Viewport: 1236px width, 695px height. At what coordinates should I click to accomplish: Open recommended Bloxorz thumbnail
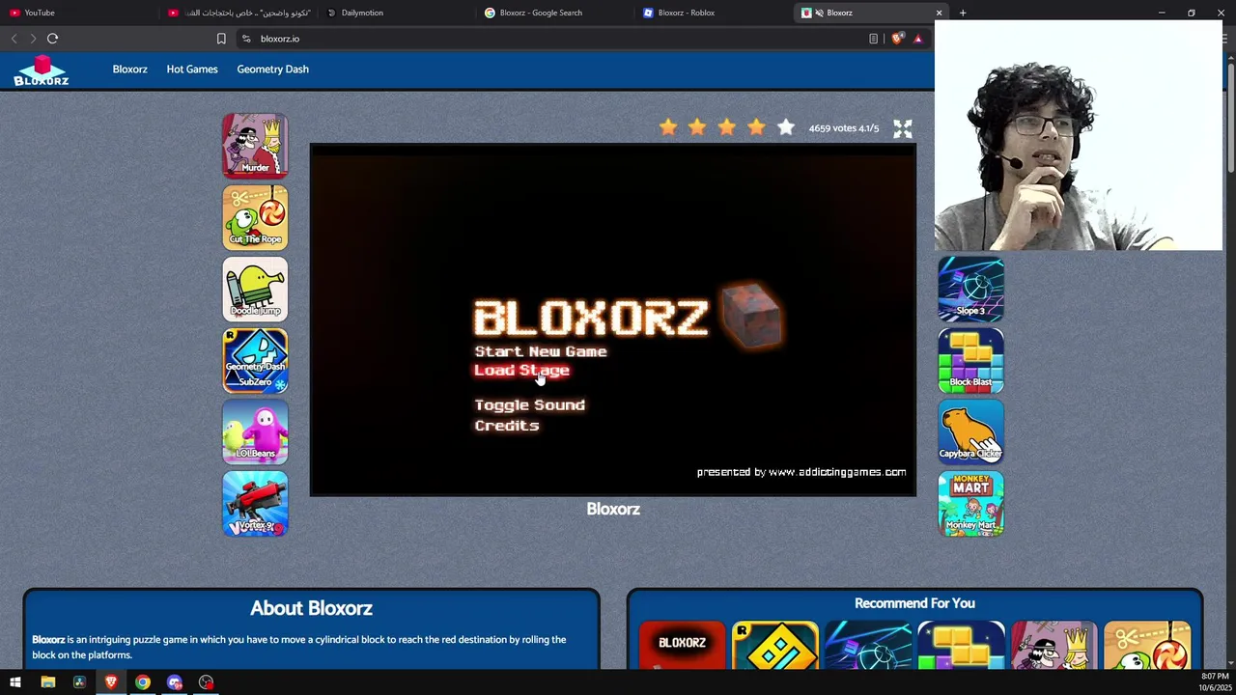(682, 645)
